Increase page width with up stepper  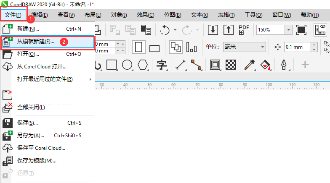click(123, 44)
